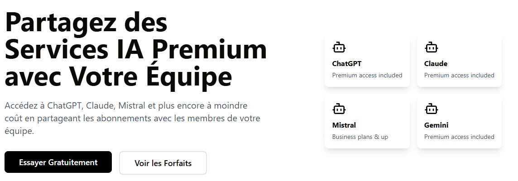Image resolution: width=518 pixels, height=181 pixels.
Task: Click the paragraph starting 'Accédez à ChatGPT'
Action: [133, 119]
